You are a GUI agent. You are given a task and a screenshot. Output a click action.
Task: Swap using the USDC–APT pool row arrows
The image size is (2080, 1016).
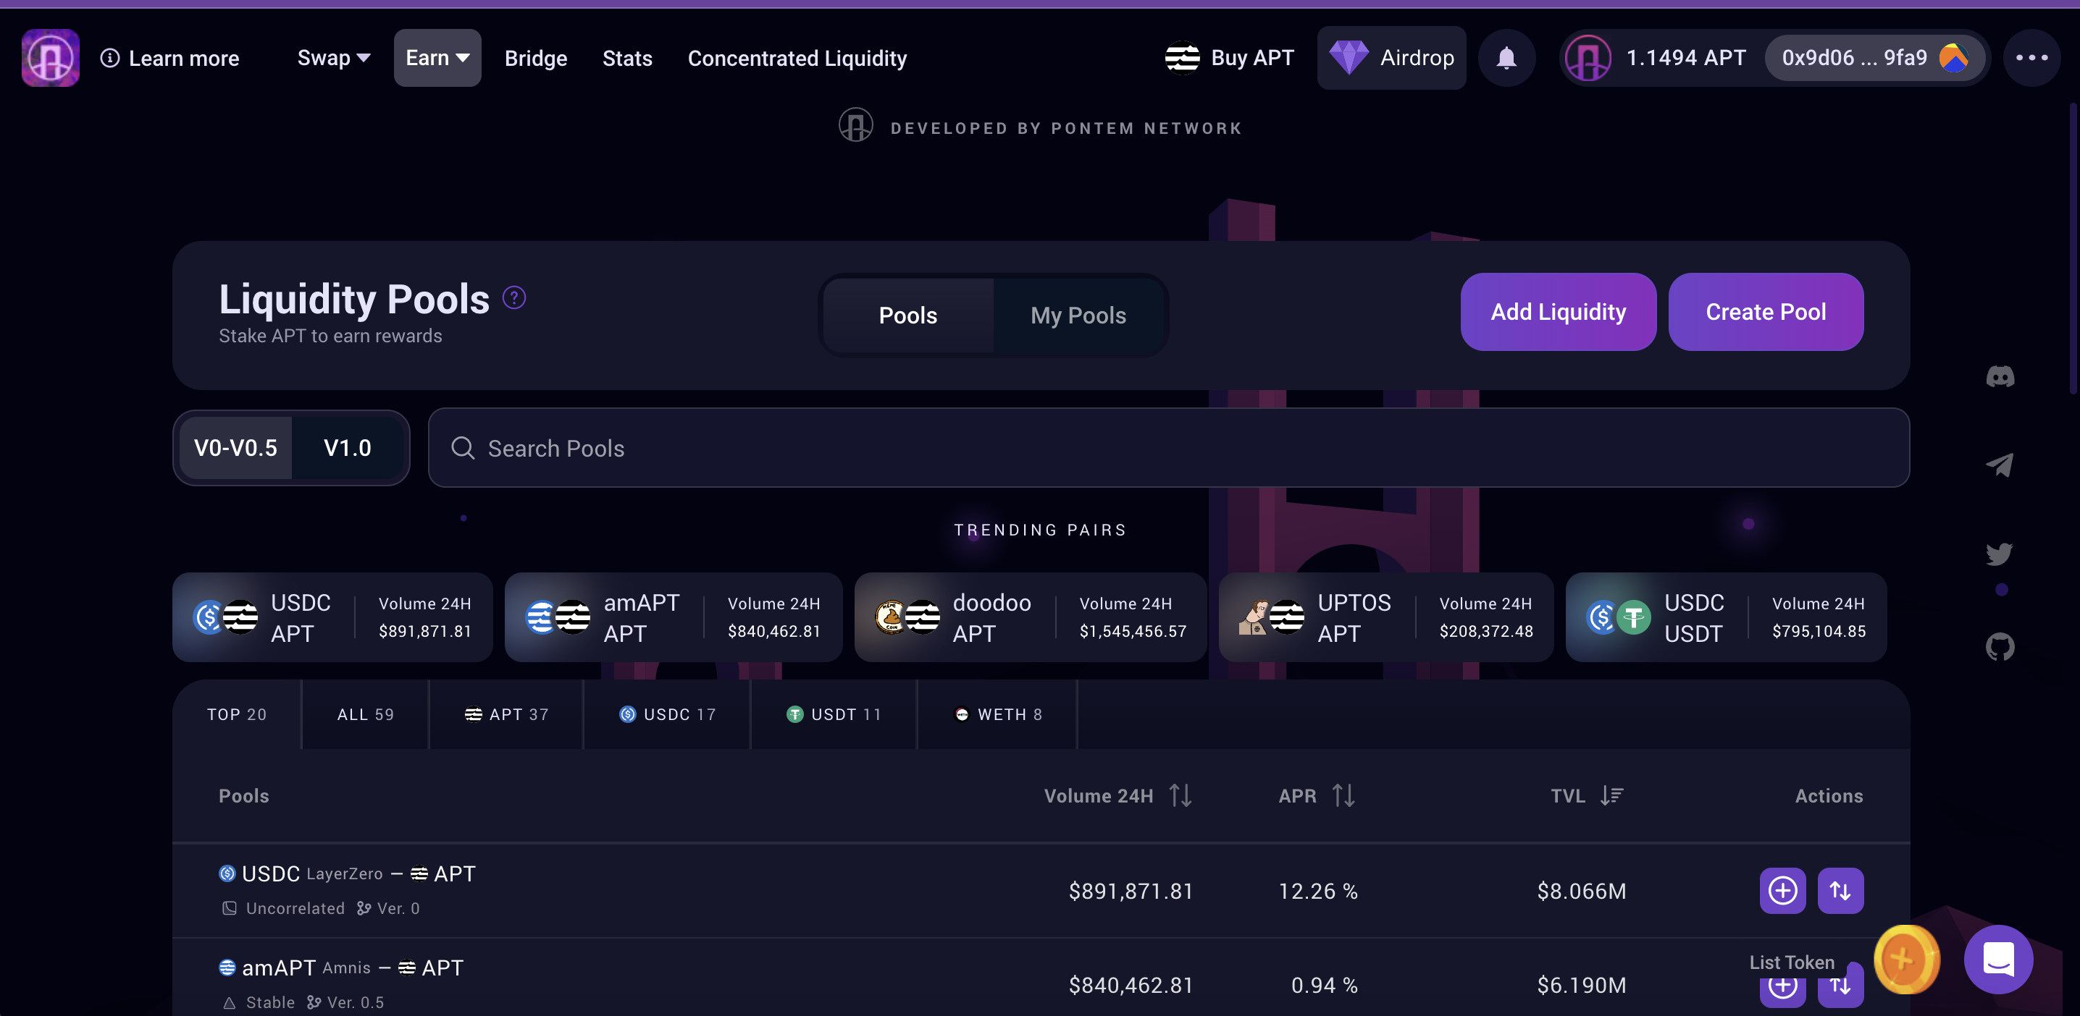1840,891
